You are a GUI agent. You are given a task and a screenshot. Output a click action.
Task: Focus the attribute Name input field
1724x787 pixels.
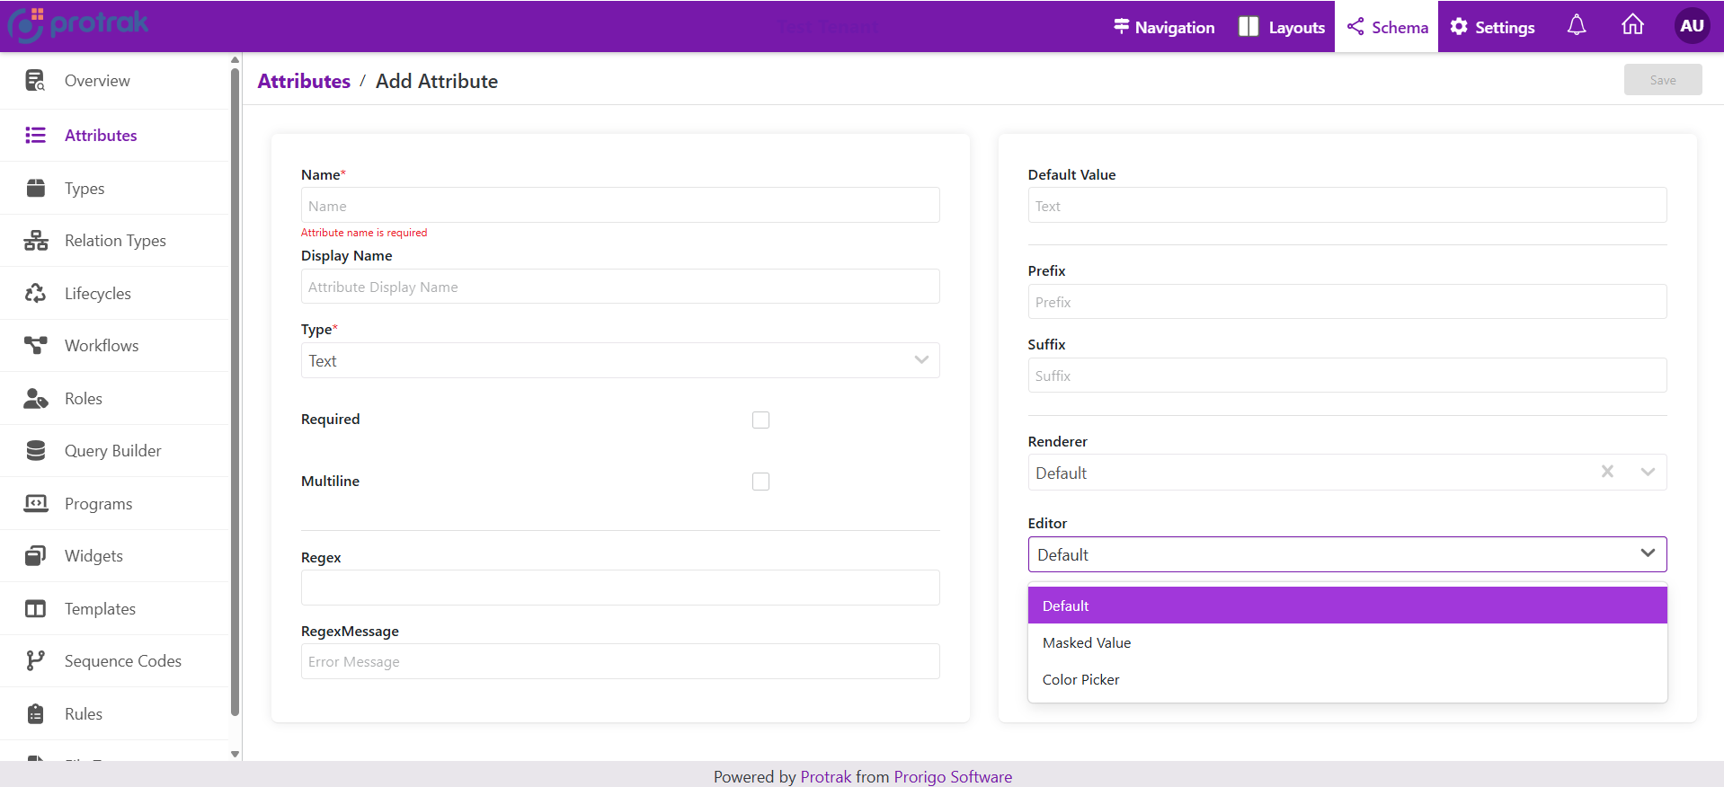pyautogui.click(x=620, y=206)
